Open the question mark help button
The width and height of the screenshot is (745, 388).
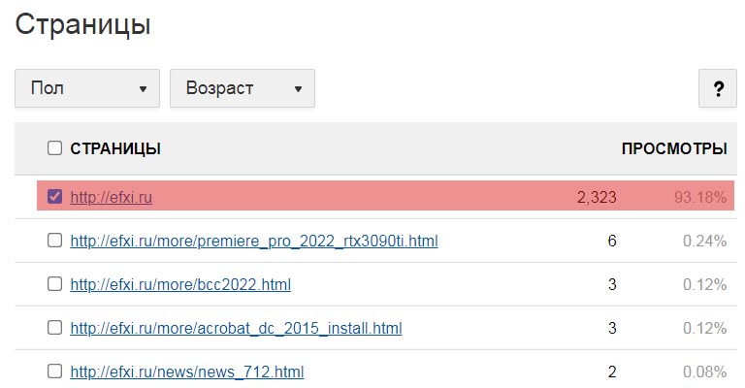(x=718, y=88)
